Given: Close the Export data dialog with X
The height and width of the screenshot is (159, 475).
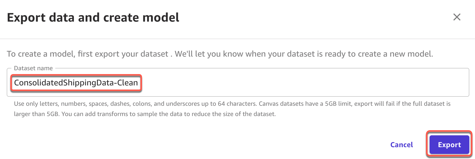Looking at the screenshot, I should tap(457, 17).
